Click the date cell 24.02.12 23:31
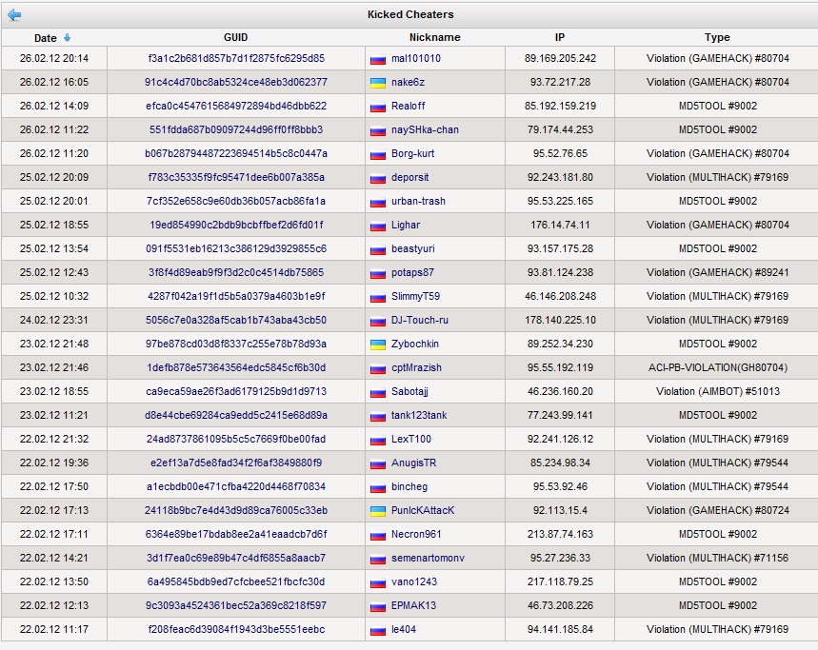Viewport: 818px width, 650px height. coord(54,320)
